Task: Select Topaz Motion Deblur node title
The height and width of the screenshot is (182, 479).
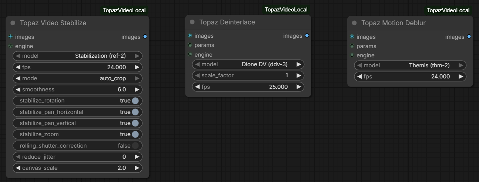Action: 393,23
